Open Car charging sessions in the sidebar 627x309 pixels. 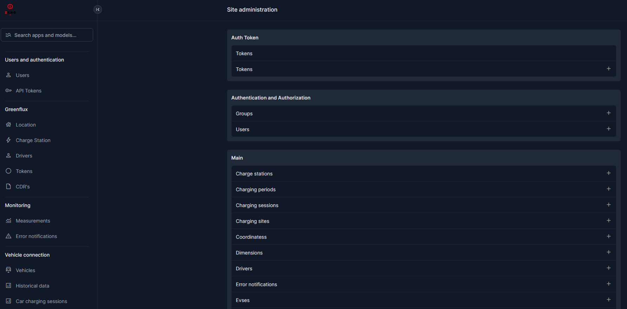point(41,301)
